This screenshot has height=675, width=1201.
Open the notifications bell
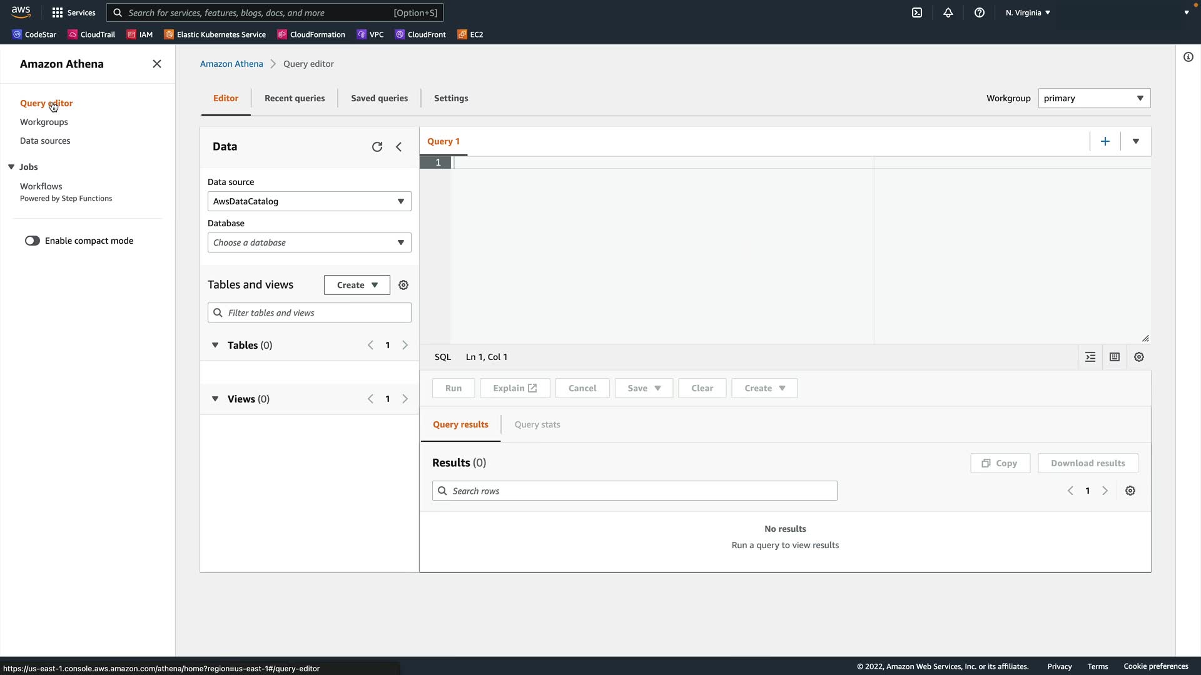[948, 12]
